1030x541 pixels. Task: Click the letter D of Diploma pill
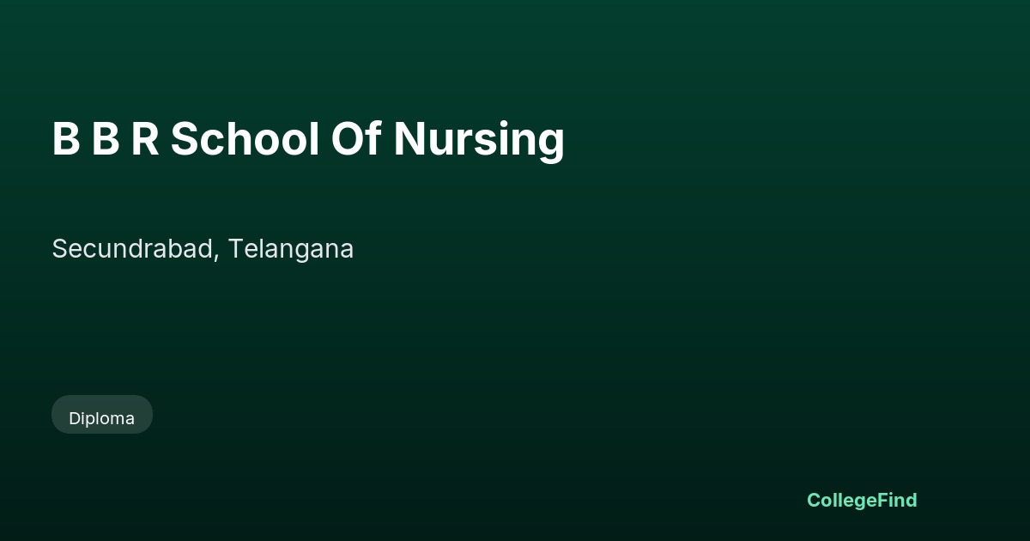[x=75, y=418]
